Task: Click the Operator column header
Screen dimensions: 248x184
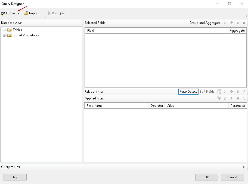Action: tap(157, 106)
